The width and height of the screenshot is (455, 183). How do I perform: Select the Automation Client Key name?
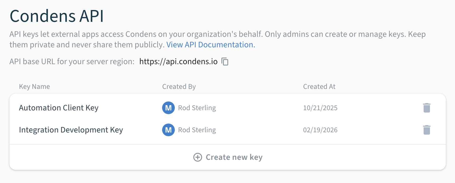(x=59, y=108)
